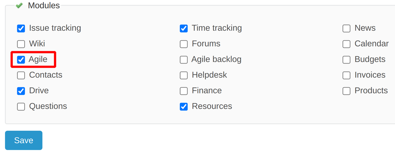Tick the Products module checkbox
The image size is (395, 154).
(x=346, y=91)
